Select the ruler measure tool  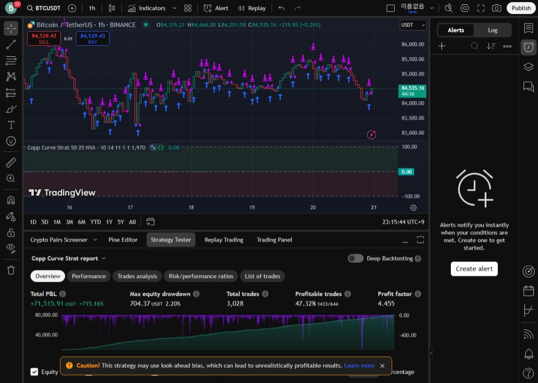click(11, 162)
